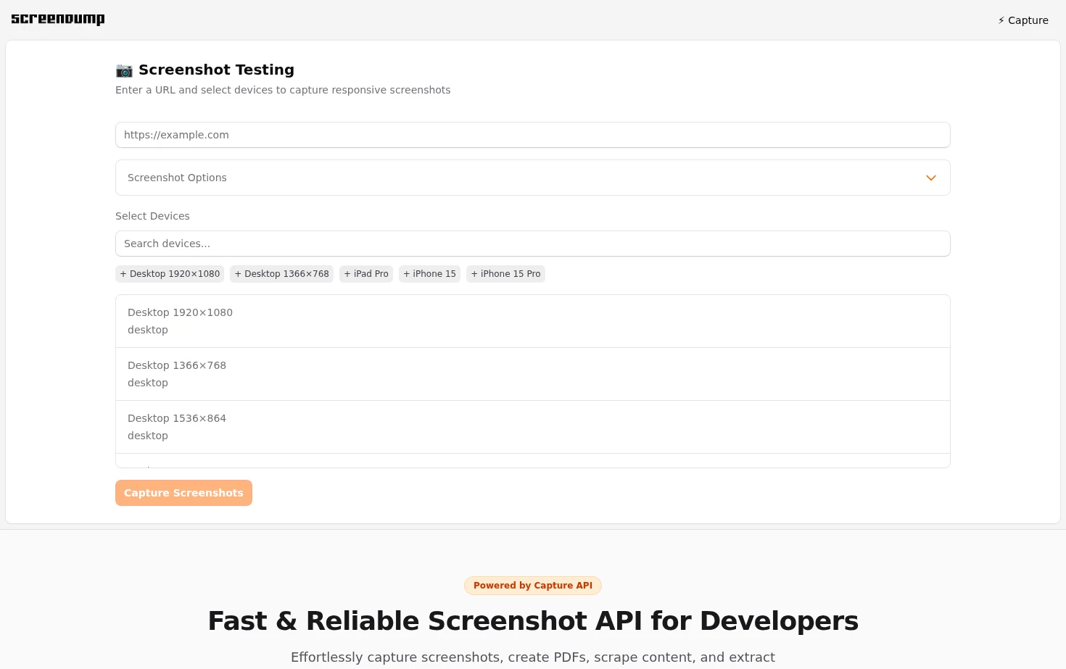This screenshot has width=1066, height=669.
Task: Add the iPhone 15 Pro quick chip
Action: click(506, 274)
